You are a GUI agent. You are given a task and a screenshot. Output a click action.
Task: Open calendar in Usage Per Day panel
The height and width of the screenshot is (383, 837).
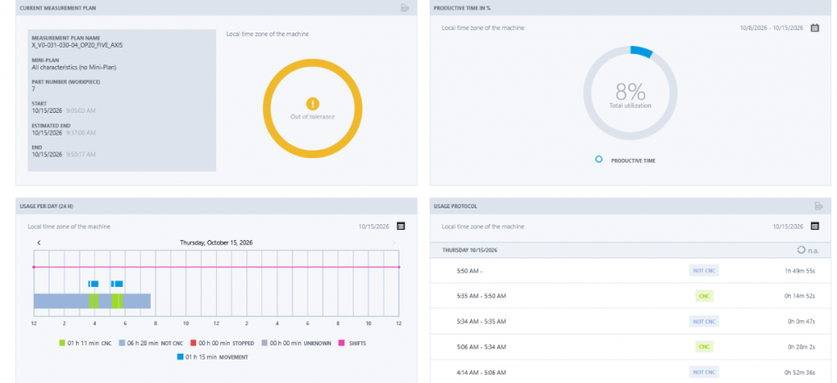(400, 227)
